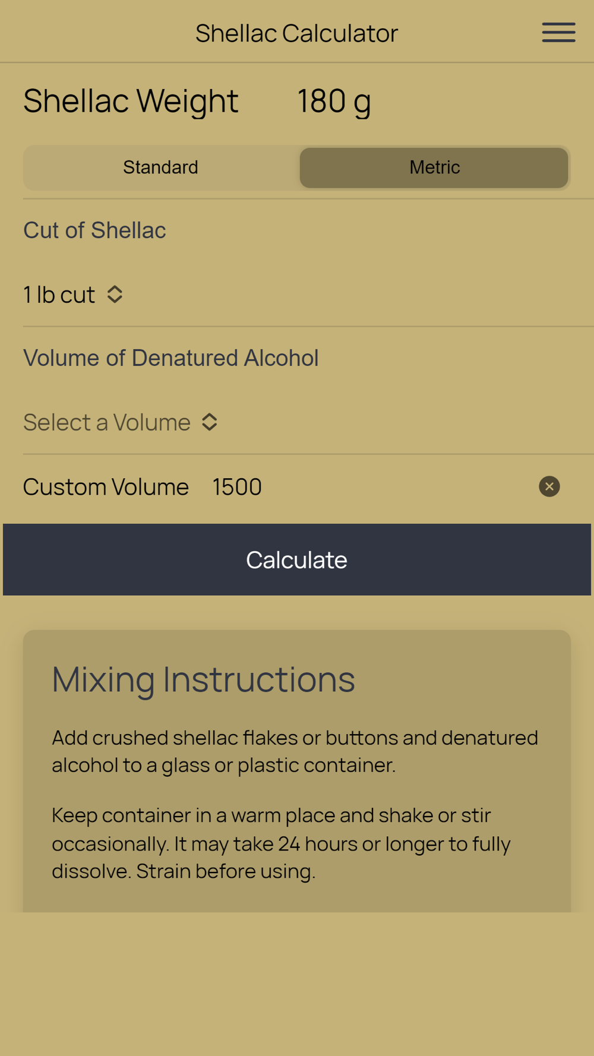594x1056 pixels.
Task: Click the Strain before using sentence
Action: (x=226, y=871)
